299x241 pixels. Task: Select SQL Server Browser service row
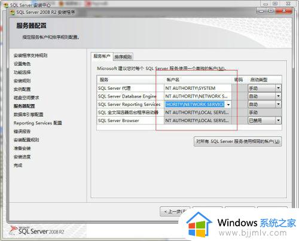click(x=130, y=121)
